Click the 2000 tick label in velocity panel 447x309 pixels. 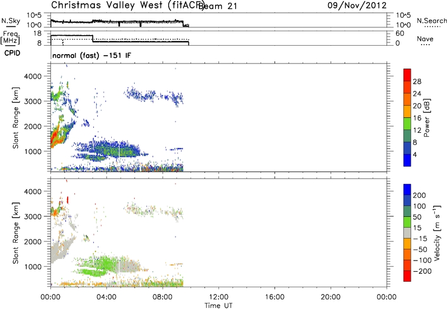(x=33, y=242)
